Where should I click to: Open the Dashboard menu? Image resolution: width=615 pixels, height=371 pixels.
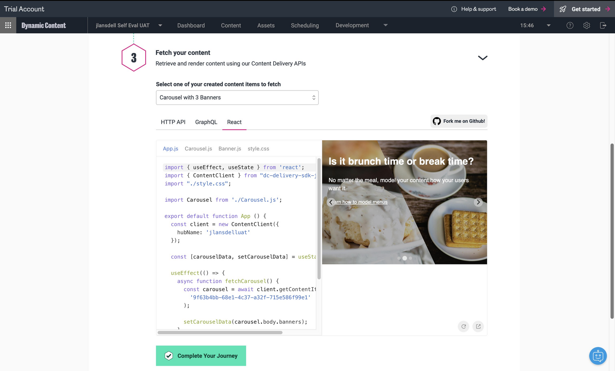pos(191,25)
